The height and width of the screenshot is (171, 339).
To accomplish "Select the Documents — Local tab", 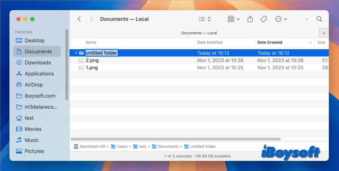I will pyautogui.click(x=199, y=33).
